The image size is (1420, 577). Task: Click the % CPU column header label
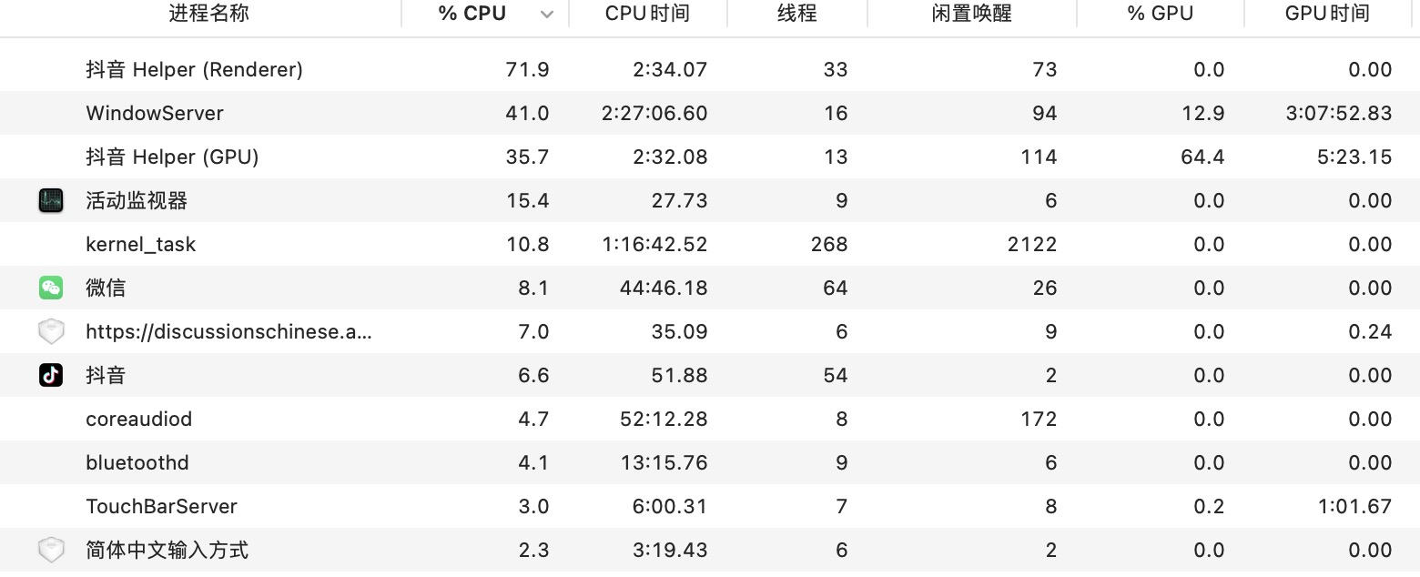(x=472, y=14)
